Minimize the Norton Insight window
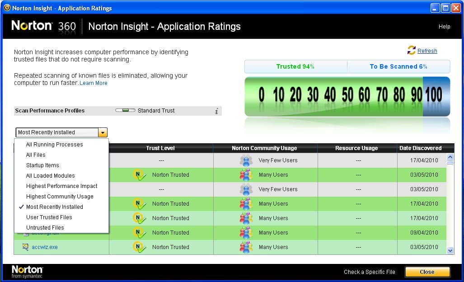The height and width of the screenshot is (282, 464). click(435, 8)
